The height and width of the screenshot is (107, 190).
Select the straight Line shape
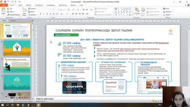coord(118,9)
